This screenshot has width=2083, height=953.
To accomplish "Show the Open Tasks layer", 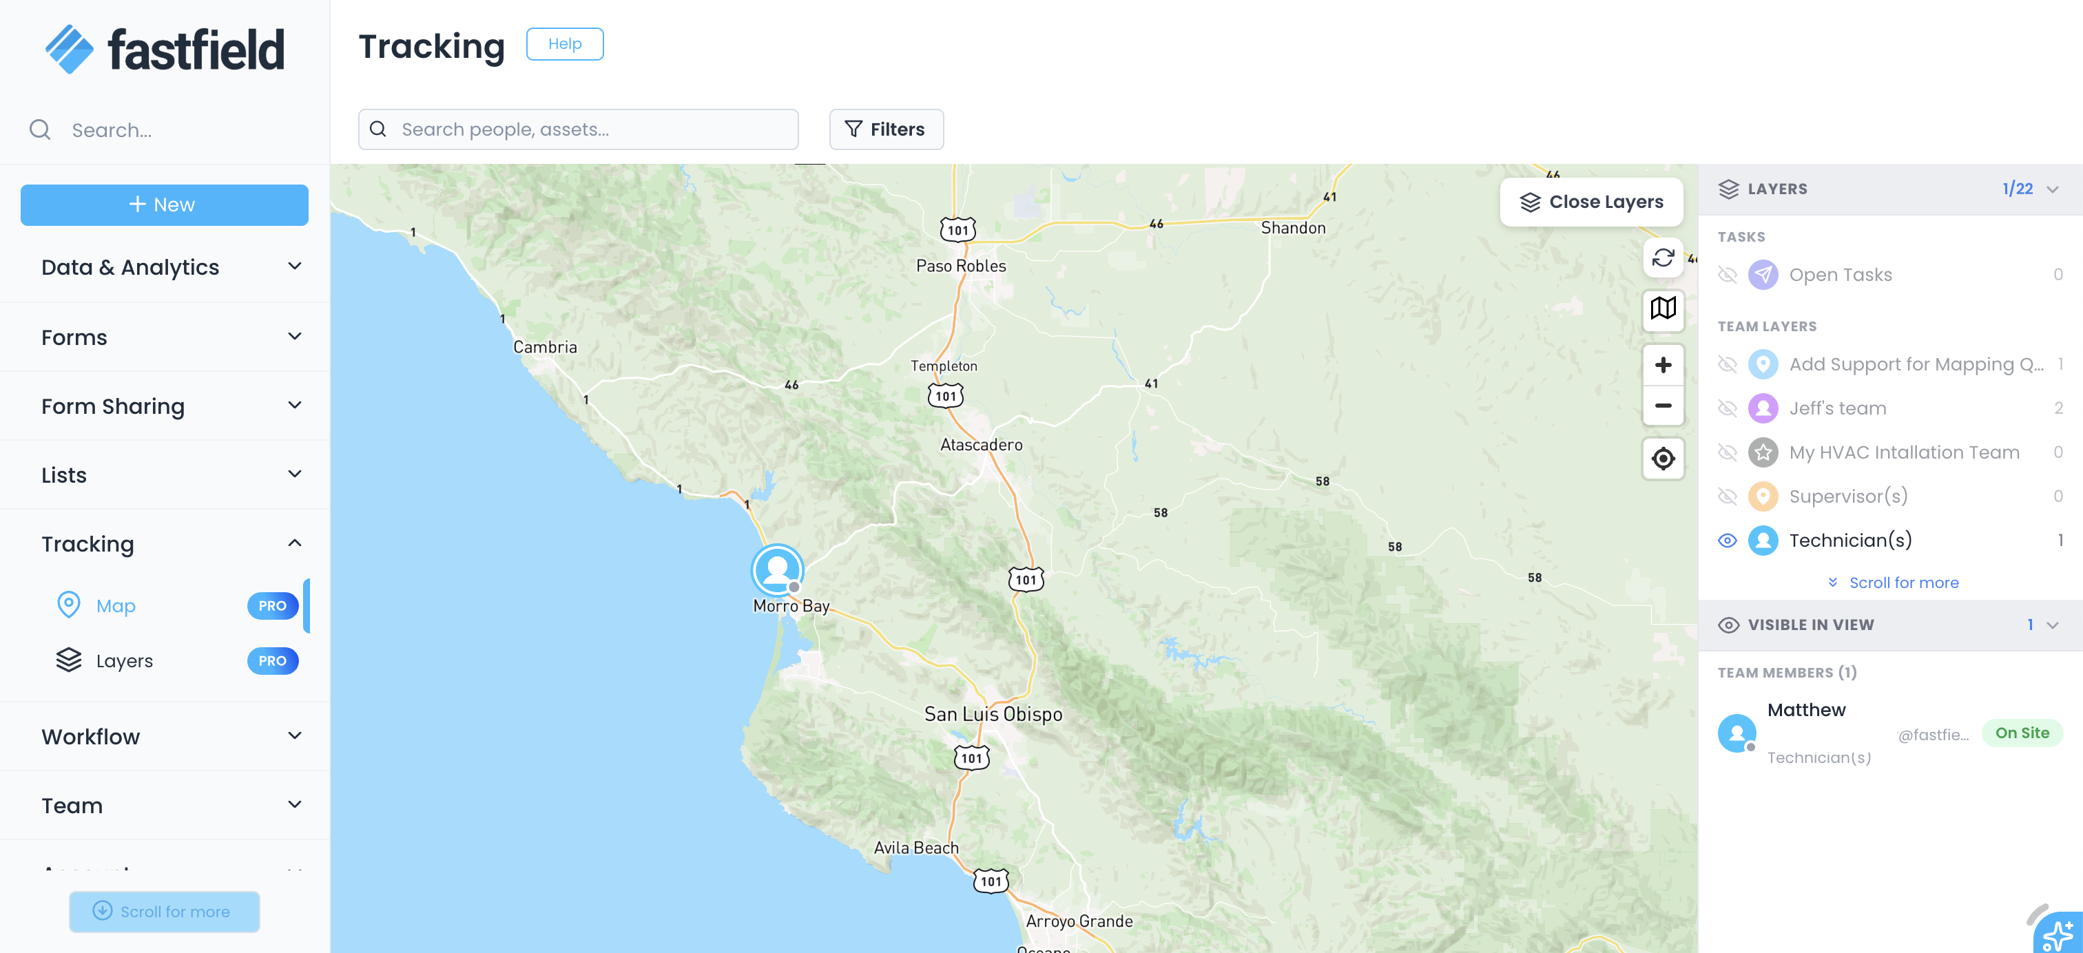I will pos(1727,275).
